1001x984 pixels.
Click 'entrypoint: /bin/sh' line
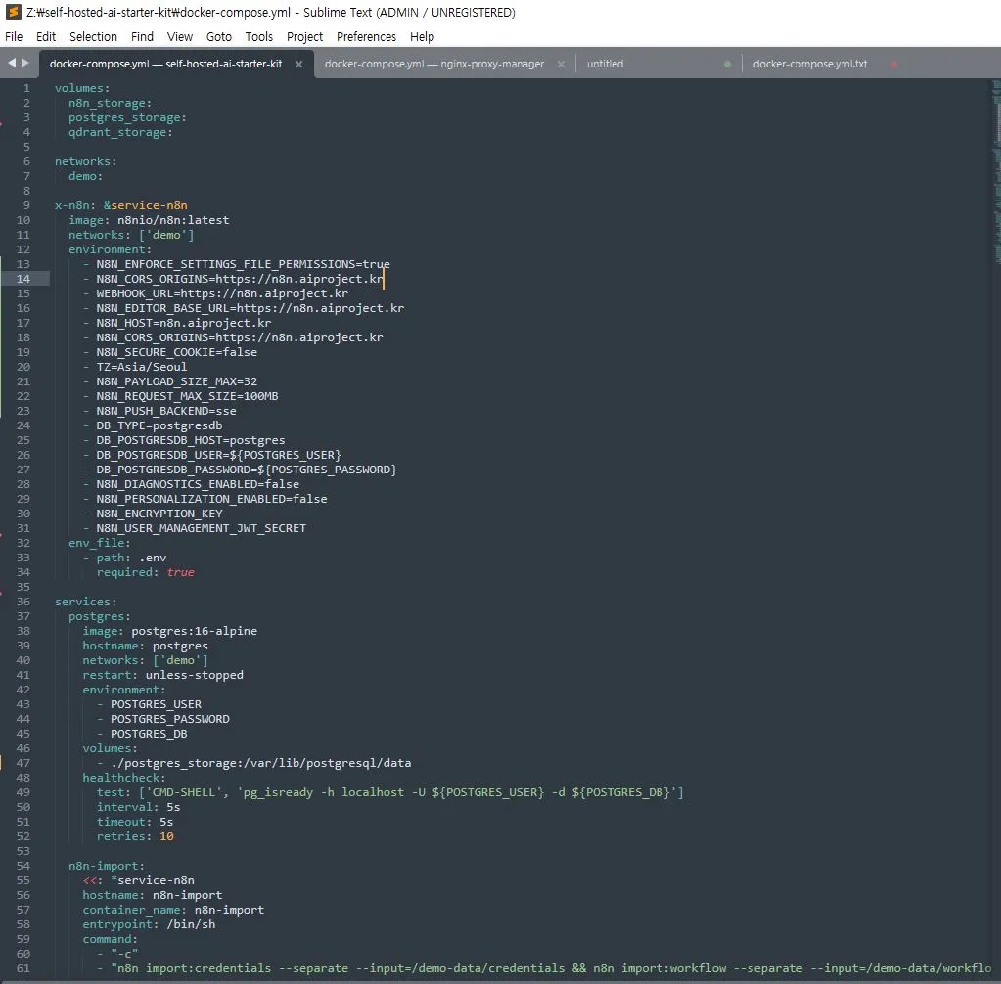point(149,924)
